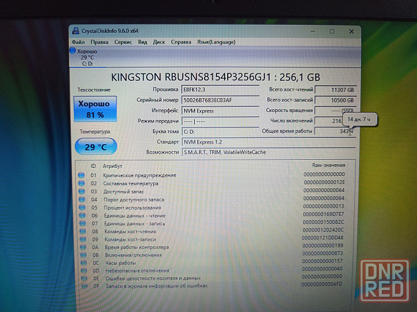Click status icon for Небезопасные отключения row

point(84,270)
